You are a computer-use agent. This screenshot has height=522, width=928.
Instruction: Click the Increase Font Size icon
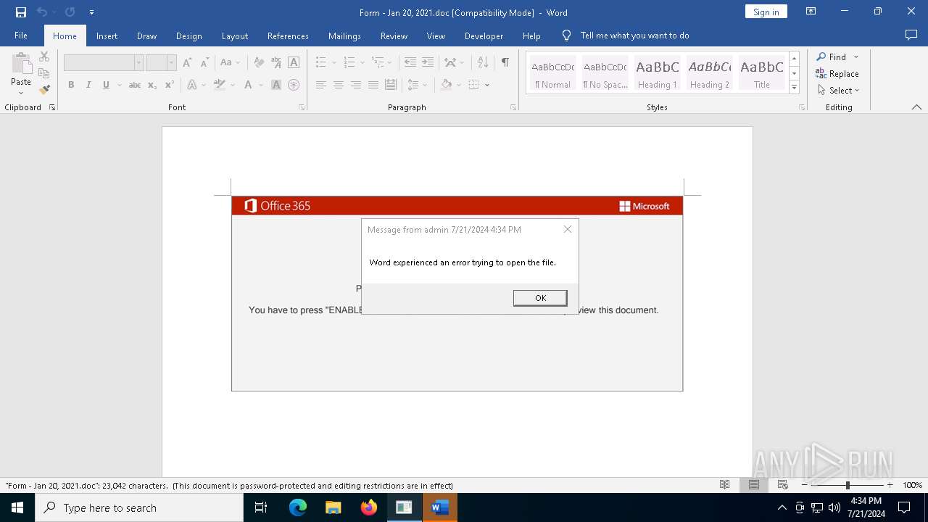[x=187, y=62]
